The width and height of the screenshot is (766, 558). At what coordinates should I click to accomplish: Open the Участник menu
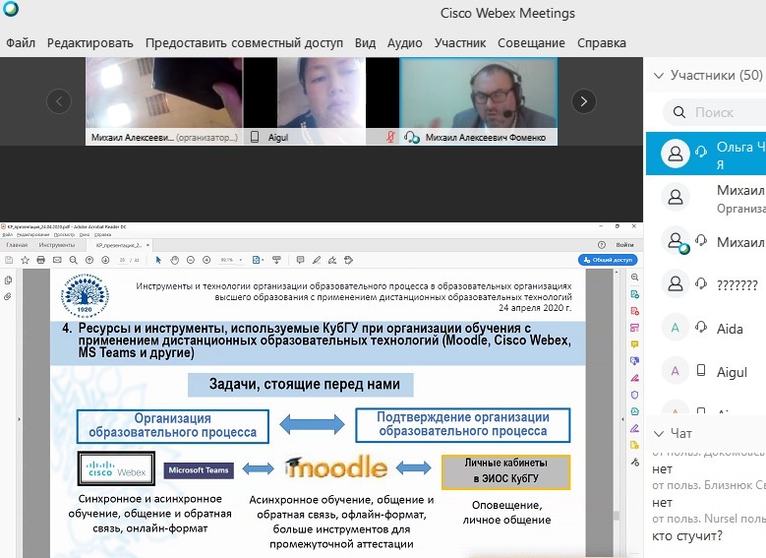click(459, 43)
